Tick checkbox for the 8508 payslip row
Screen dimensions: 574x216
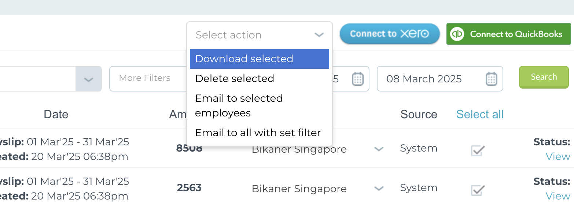pos(478,150)
